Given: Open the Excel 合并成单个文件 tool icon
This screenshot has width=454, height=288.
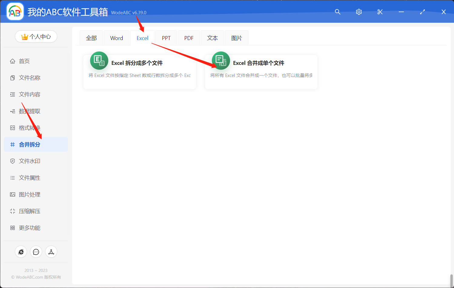Looking at the screenshot, I should click(x=221, y=60).
